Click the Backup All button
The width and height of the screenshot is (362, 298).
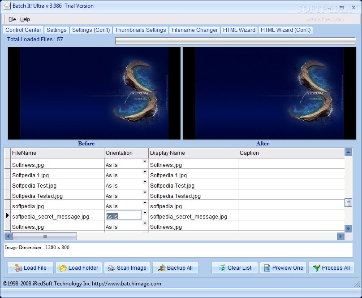(175, 268)
